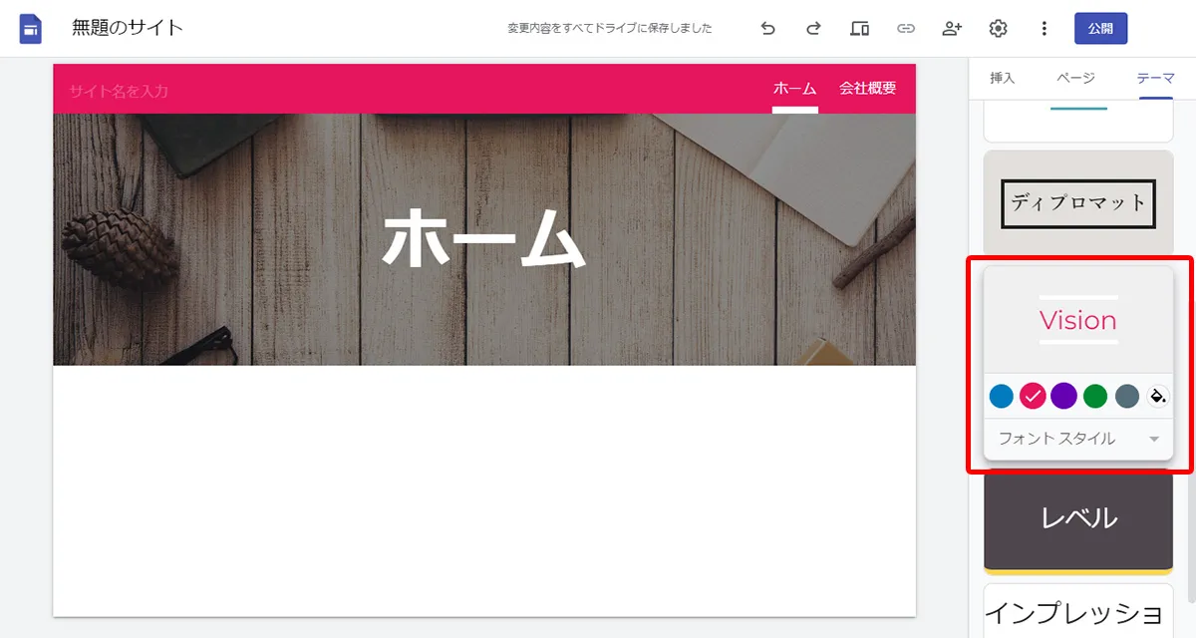Click the 公開 publish button
The height and width of the screenshot is (638, 1196).
click(1100, 28)
